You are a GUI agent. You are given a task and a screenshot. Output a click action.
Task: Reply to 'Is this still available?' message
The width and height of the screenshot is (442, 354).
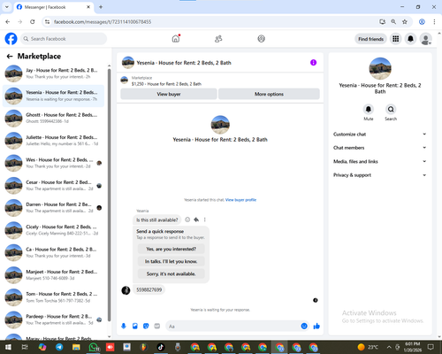coord(196,219)
